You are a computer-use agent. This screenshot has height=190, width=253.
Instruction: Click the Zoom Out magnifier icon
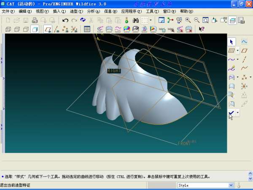pos(196,20)
